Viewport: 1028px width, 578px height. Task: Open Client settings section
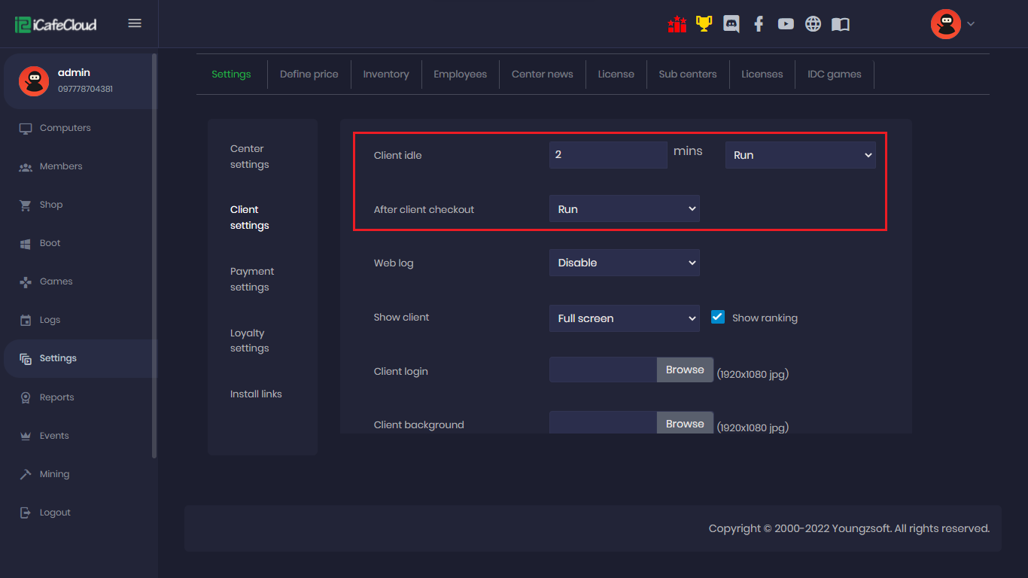(x=250, y=218)
